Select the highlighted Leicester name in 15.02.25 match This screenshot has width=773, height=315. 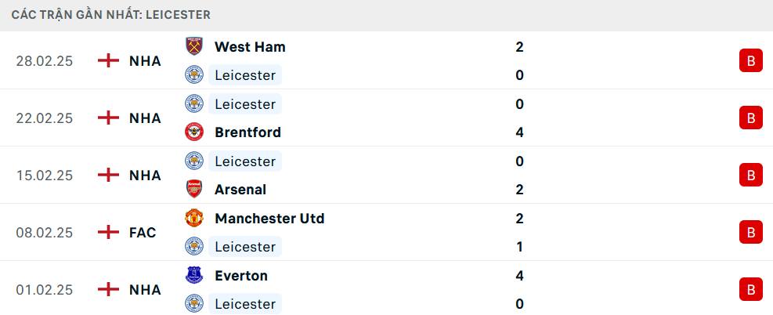click(x=245, y=161)
